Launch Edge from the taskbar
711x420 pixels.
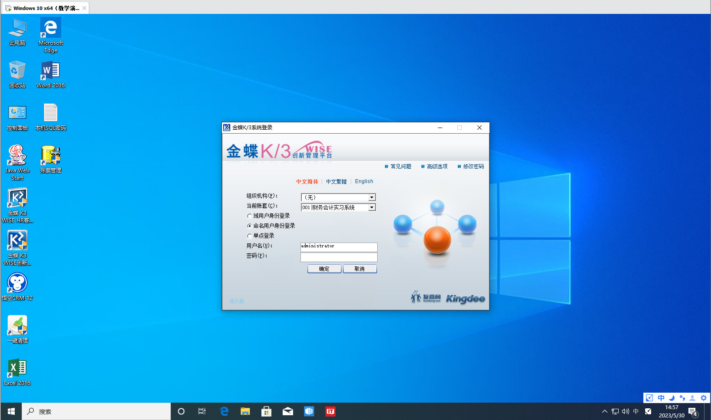click(x=224, y=411)
